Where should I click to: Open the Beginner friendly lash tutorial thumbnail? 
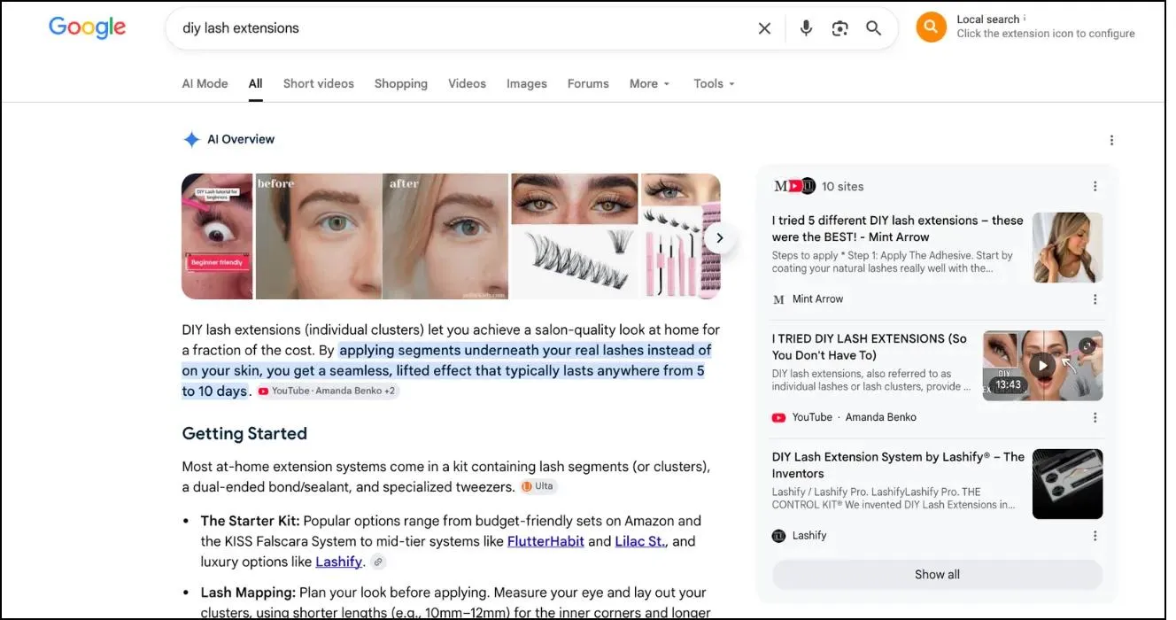tap(217, 236)
